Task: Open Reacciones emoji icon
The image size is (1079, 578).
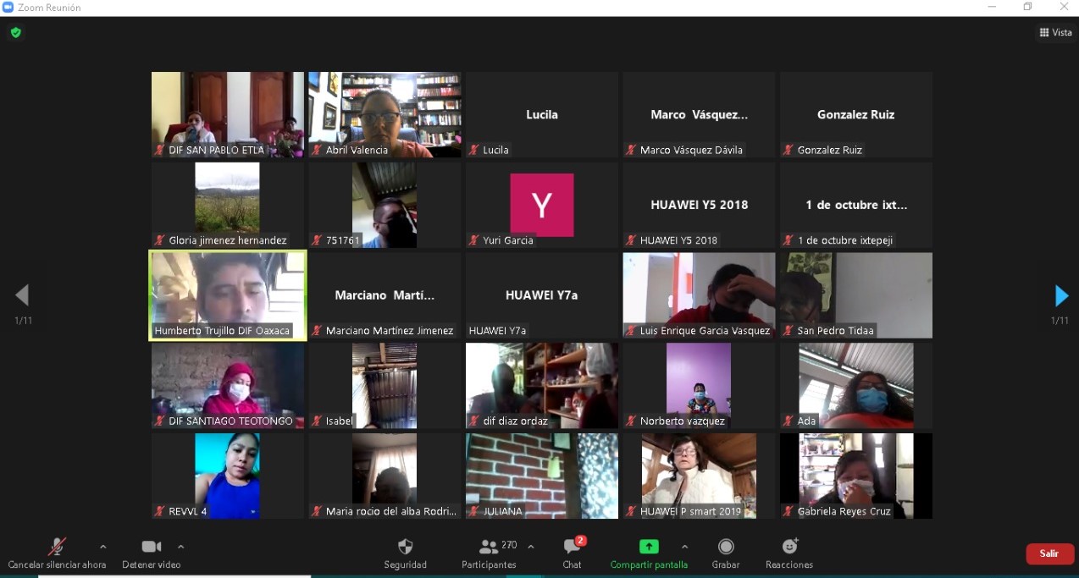Action: click(789, 547)
